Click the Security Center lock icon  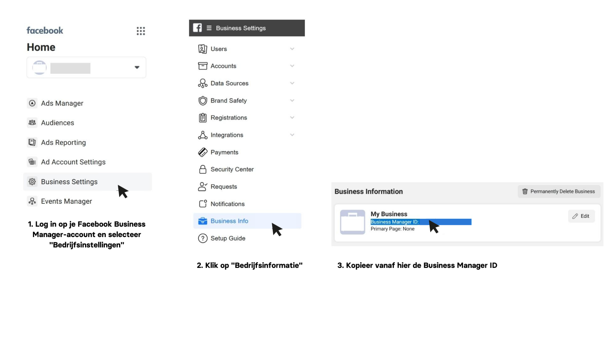pyautogui.click(x=203, y=169)
